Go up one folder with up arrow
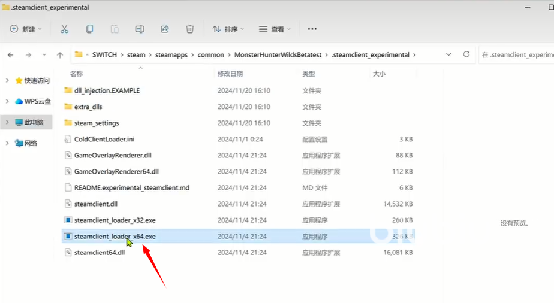 pos(60,54)
